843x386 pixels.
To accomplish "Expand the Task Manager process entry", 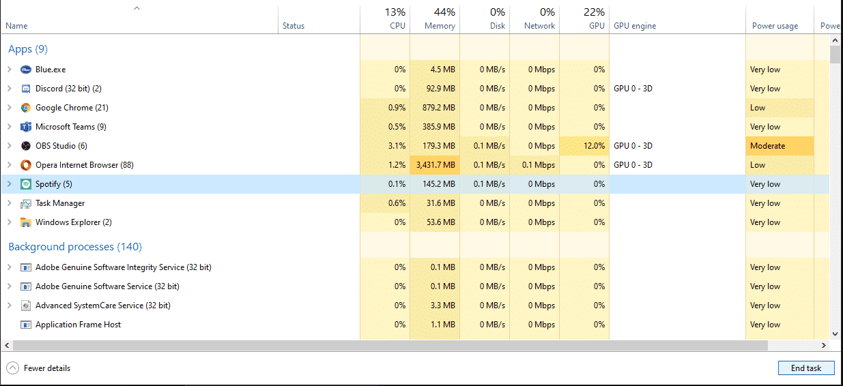I will [10, 203].
